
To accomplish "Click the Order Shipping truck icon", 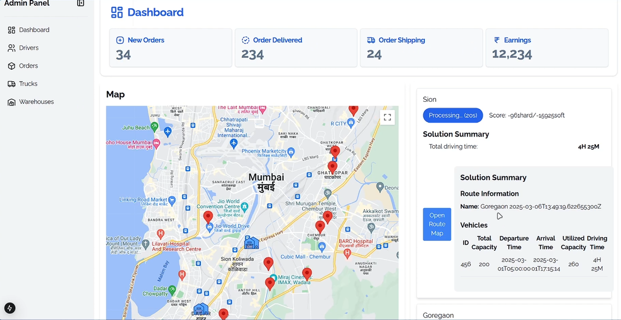I will tap(371, 40).
